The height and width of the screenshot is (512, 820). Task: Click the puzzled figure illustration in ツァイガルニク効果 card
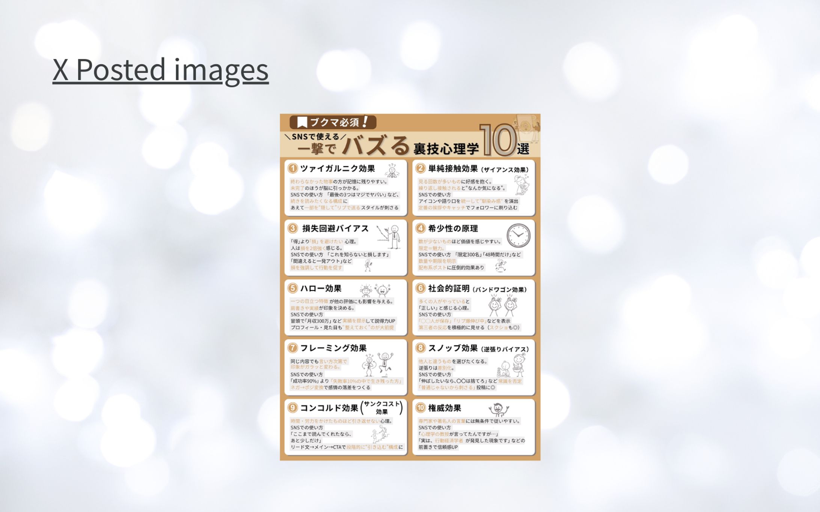pos(393,172)
